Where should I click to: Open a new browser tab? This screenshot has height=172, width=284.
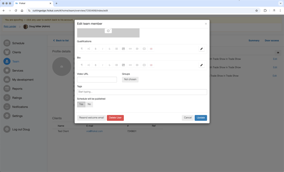coord(57,3)
